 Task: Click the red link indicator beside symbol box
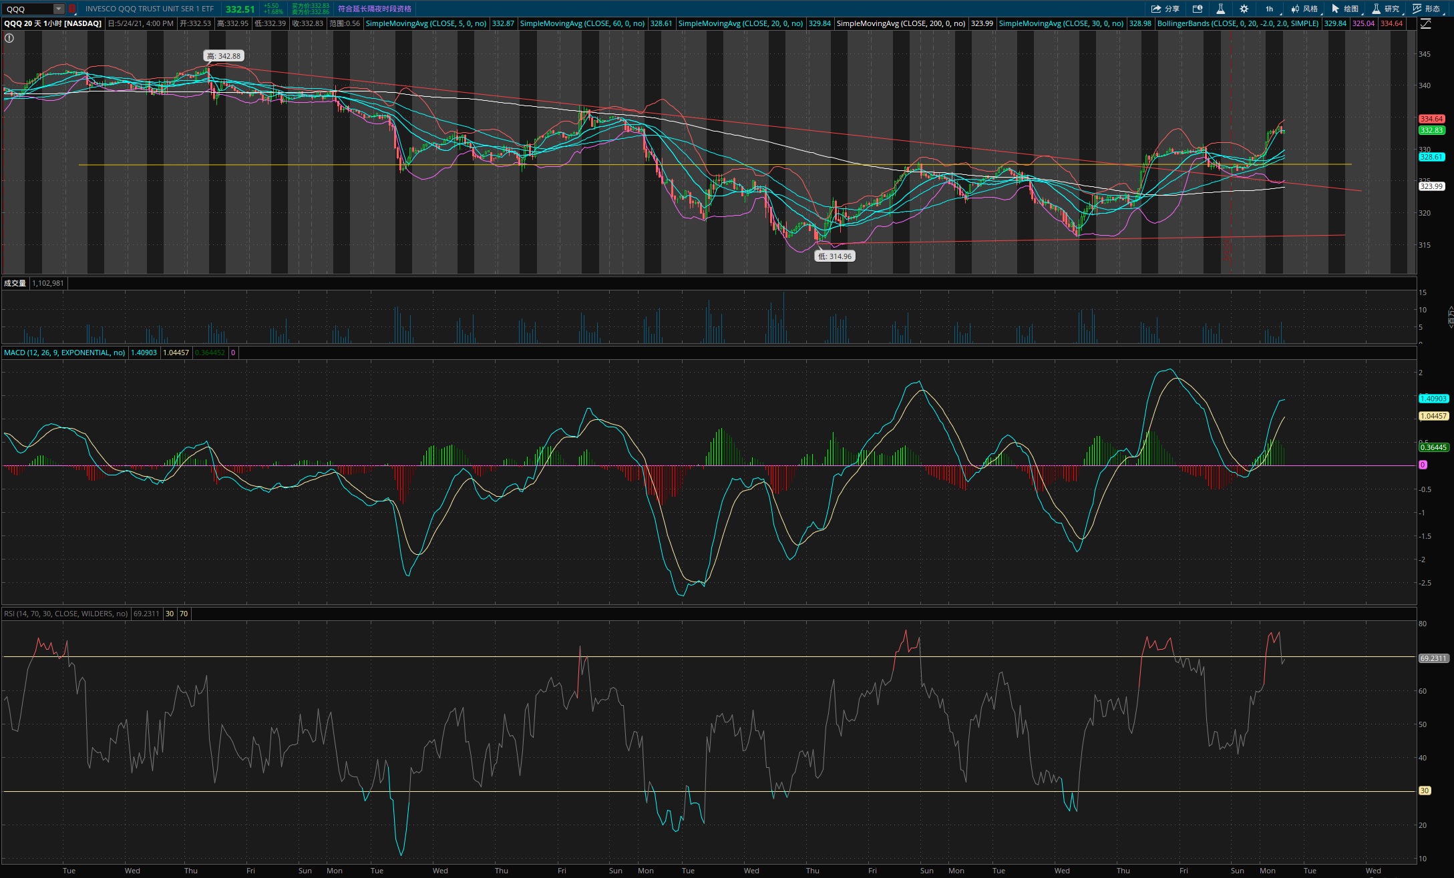pos(72,9)
